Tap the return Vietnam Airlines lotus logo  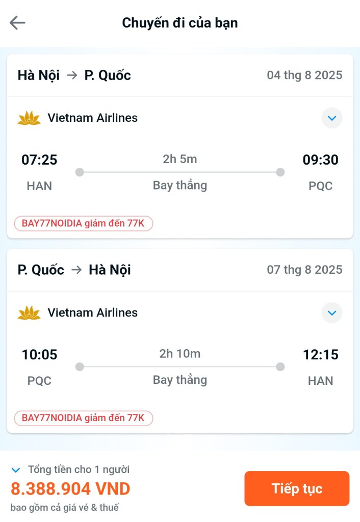29,313
